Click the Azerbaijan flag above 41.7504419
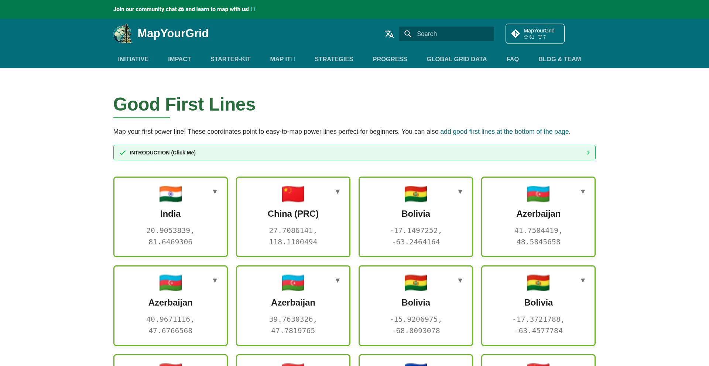 (x=538, y=194)
